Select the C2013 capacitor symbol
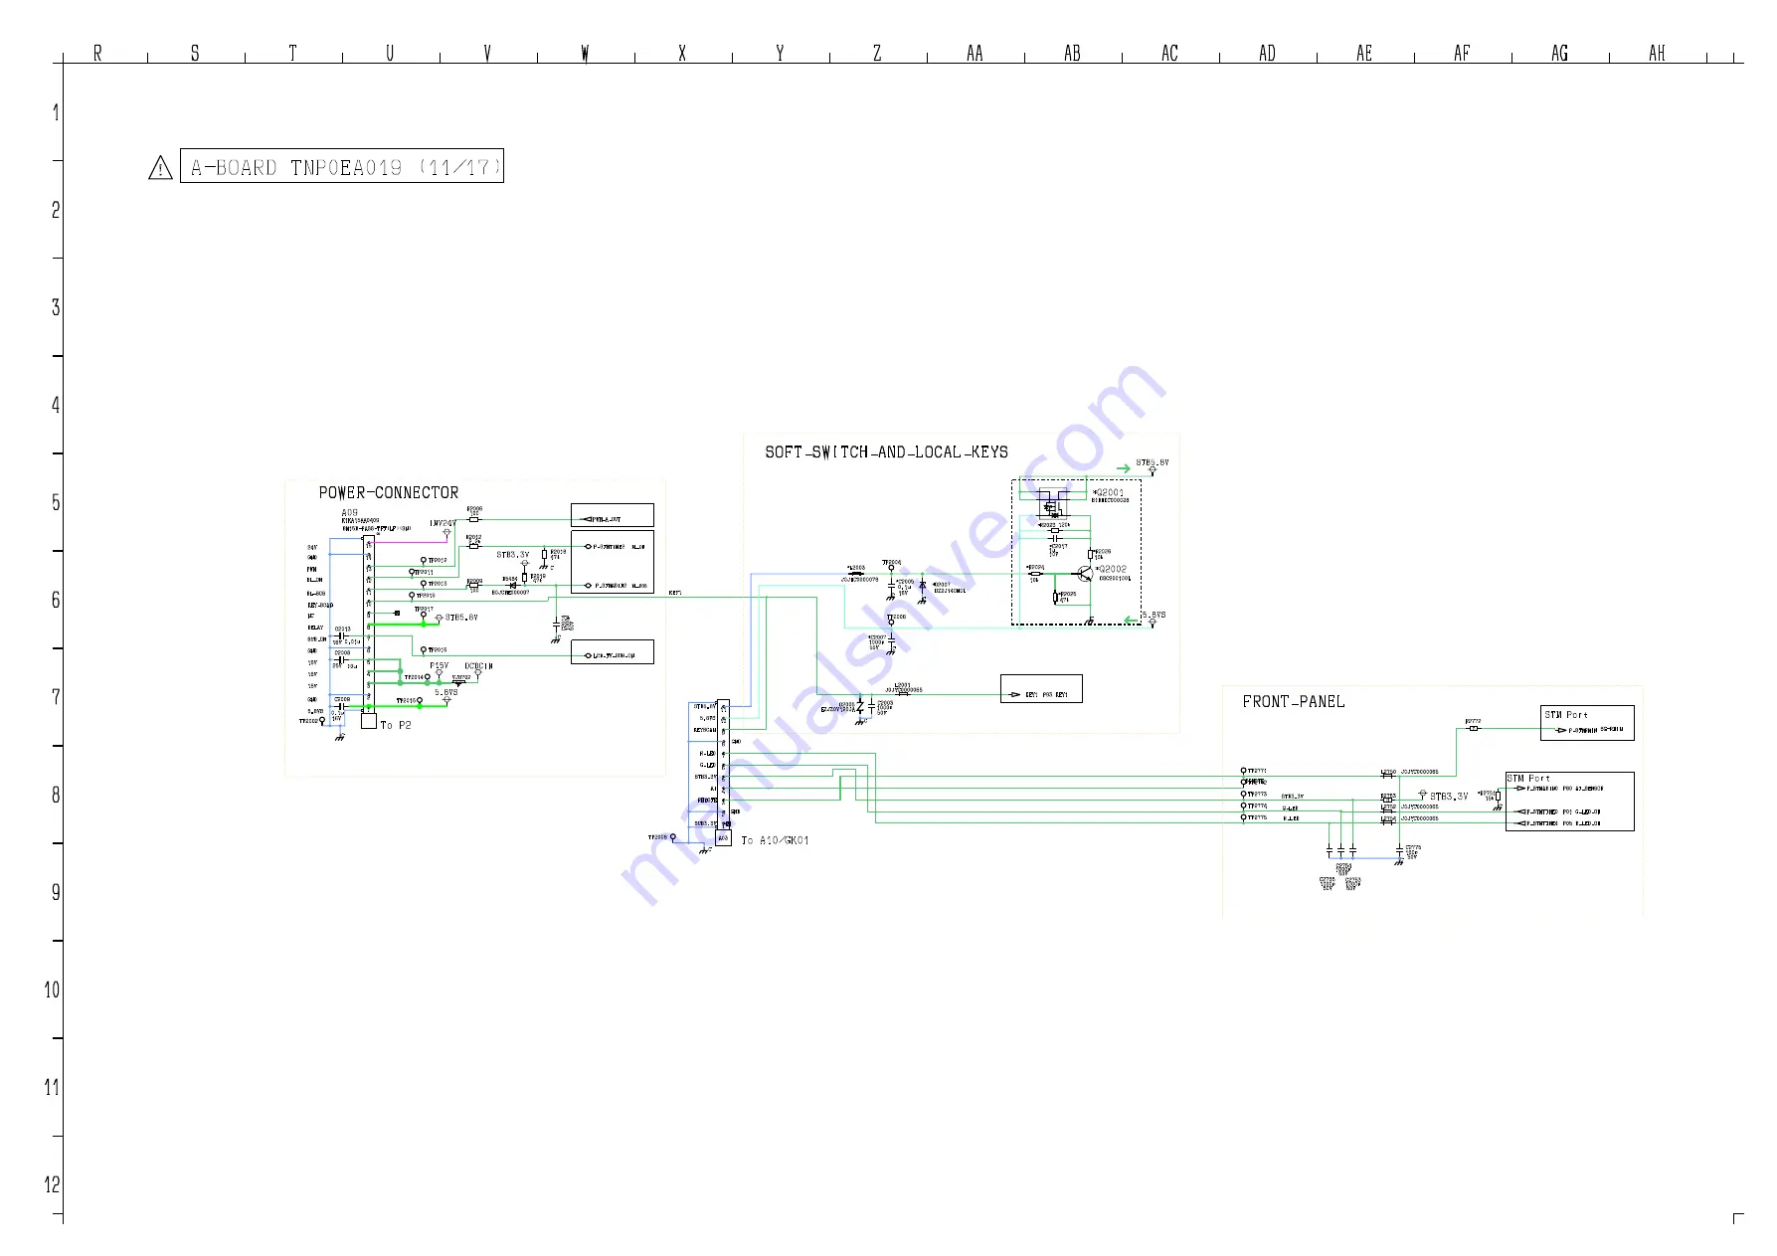The height and width of the screenshot is (1256, 1777). point(342,636)
